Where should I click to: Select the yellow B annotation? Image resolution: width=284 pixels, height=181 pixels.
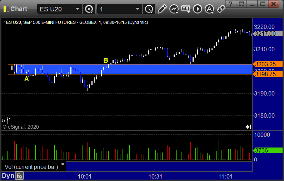106,60
